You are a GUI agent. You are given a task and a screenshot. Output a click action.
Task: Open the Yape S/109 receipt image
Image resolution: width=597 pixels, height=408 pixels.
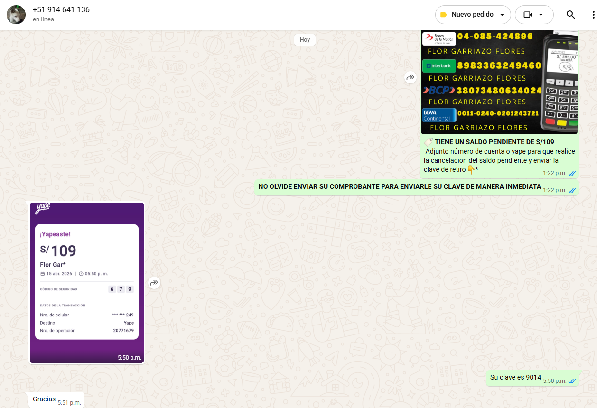(x=87, y=282)
